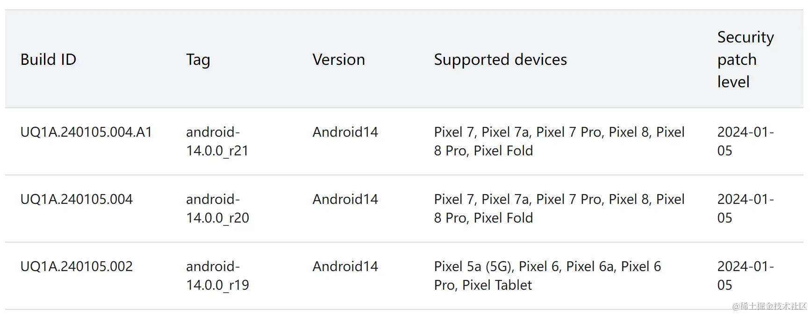Click Android14 version in third row
This screenshot has height=314, width=810.
click(345, 266)
